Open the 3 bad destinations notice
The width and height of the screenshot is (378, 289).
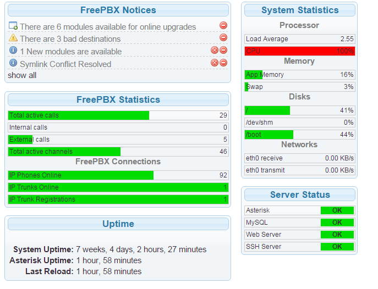[x=70, y=39]
